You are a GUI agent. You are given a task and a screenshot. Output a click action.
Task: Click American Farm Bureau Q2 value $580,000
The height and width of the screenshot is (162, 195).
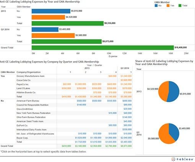pos(81,101)
